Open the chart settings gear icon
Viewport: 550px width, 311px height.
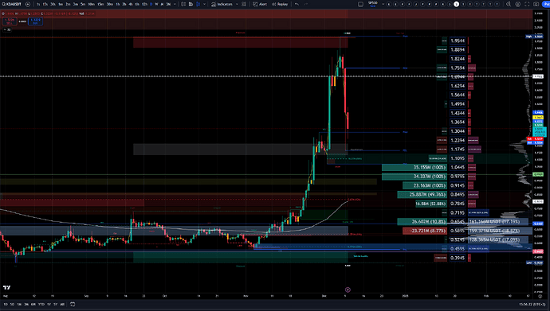(518, 4)
